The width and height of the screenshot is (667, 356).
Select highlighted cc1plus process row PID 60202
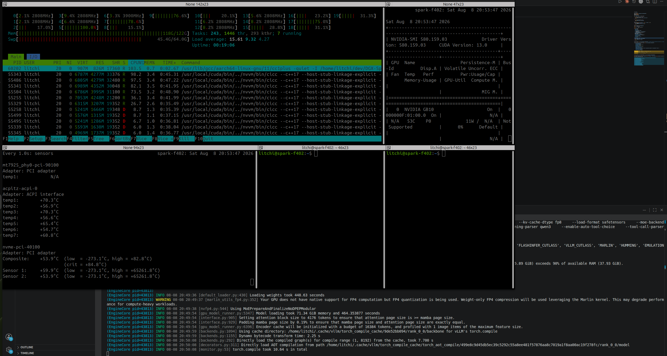point(192,68)
